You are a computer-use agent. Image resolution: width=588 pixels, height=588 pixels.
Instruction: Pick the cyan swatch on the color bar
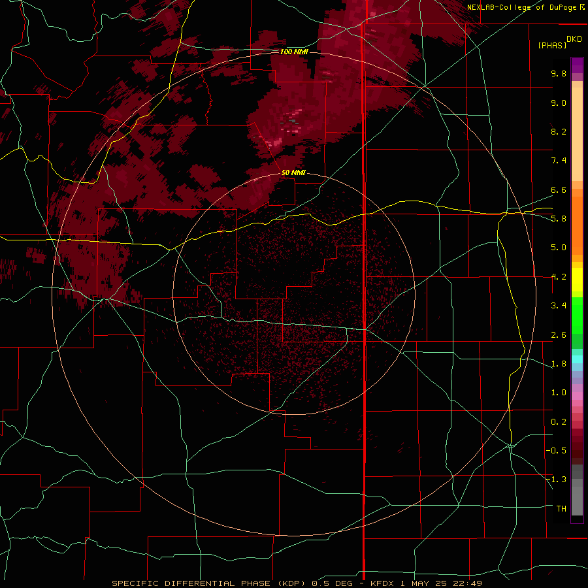(x=577, y=359)
